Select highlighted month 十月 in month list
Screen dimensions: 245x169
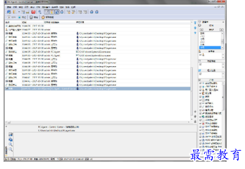tap(210, 47)
